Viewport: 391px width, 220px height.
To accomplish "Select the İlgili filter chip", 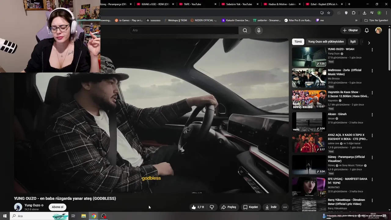I will point(353,42).
